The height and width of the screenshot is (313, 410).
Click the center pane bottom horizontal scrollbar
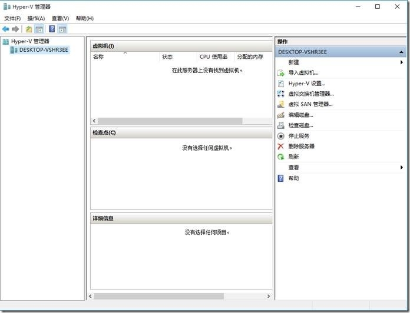158,297
